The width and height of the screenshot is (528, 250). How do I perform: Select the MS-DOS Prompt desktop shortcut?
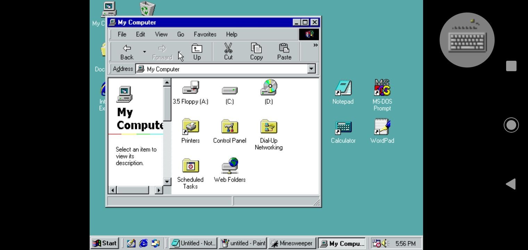pos(382,95)
